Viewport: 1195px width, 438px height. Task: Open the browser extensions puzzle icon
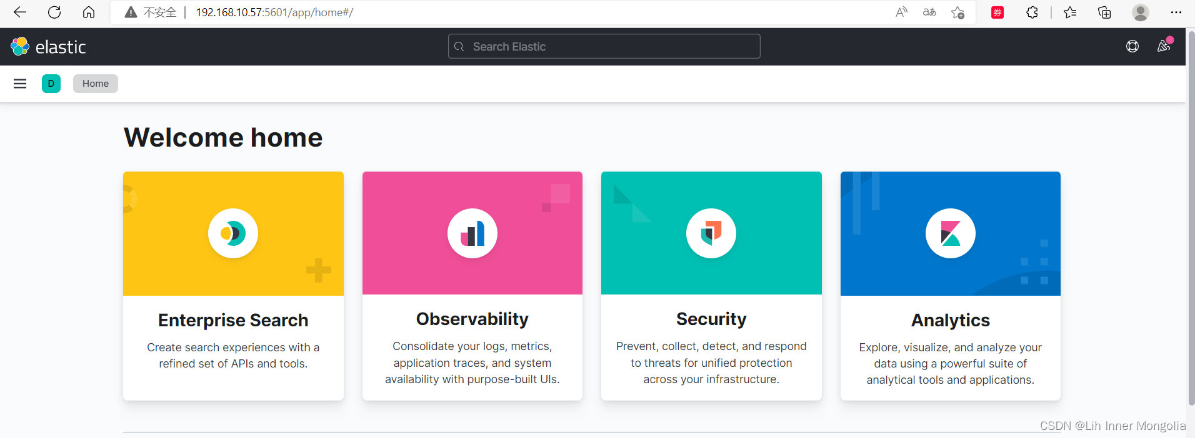(x=1032, y=12)
